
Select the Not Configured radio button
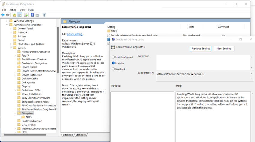coord(113,57)
